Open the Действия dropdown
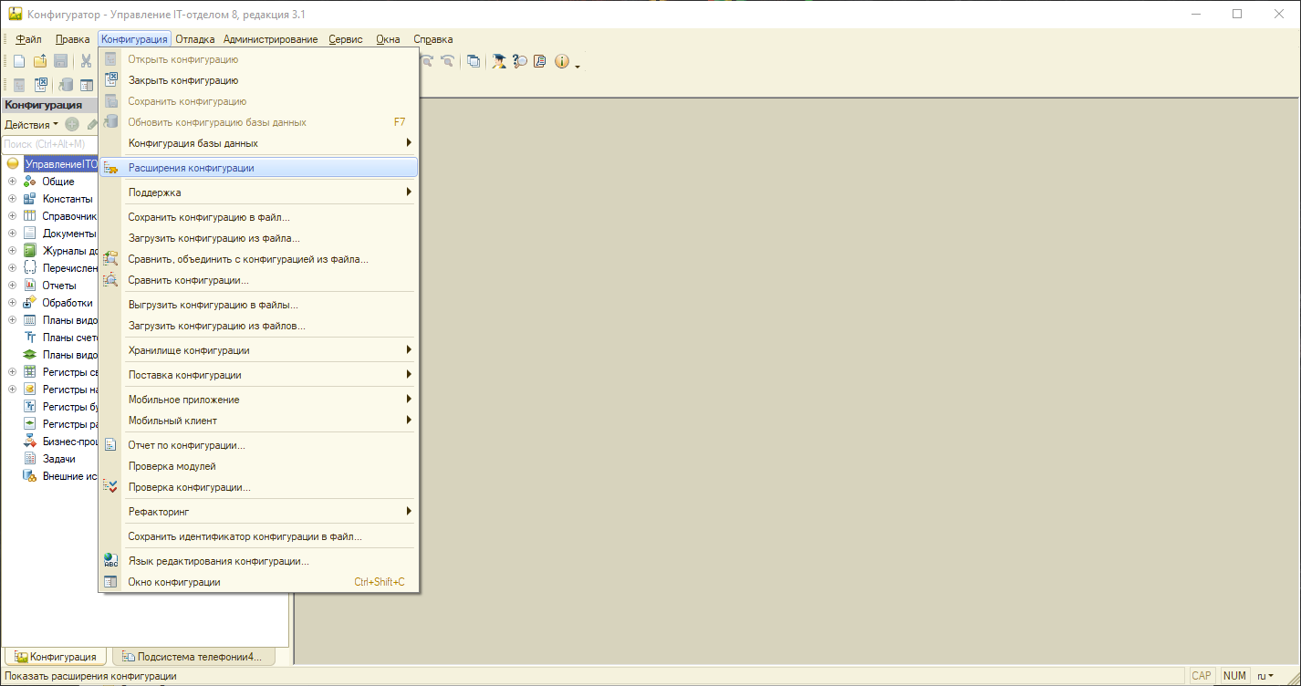 31,125
